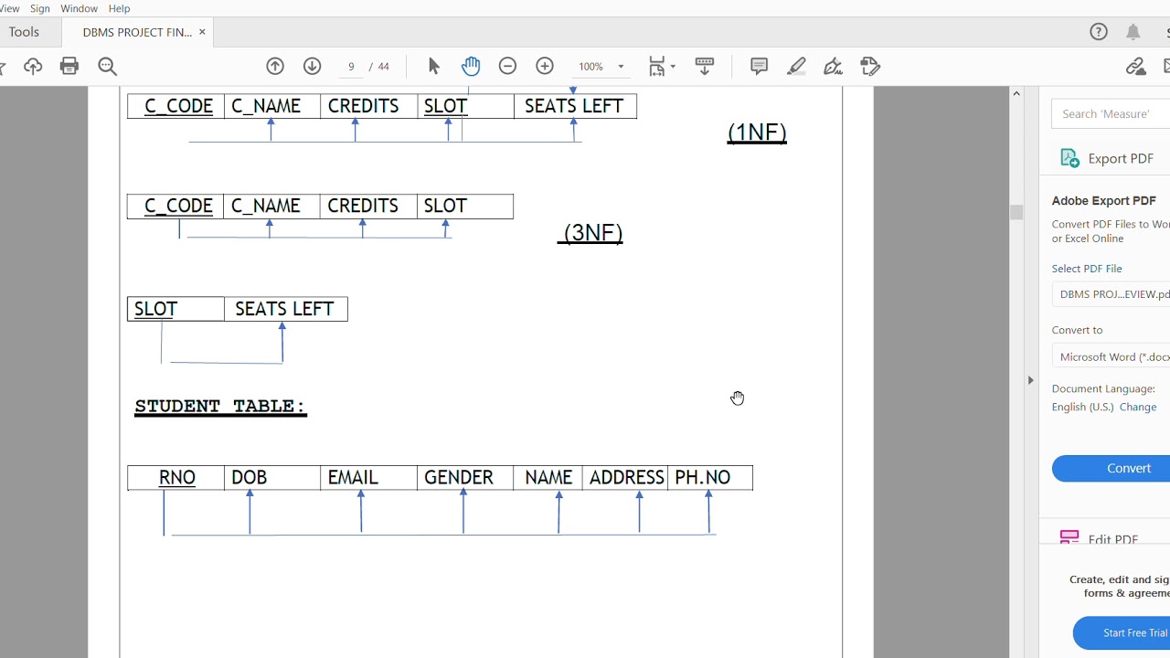Viewport: 1170px width, 658px height.
Task: Go to next page arrow
Action: tap(312, 66)
